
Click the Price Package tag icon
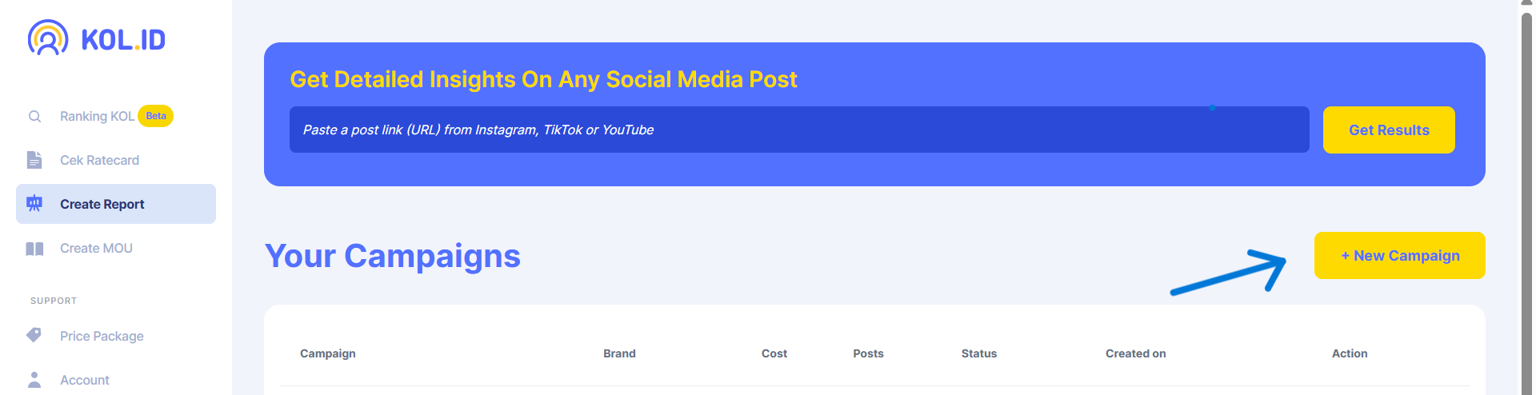pyautogui.click(x=34, y=335)
